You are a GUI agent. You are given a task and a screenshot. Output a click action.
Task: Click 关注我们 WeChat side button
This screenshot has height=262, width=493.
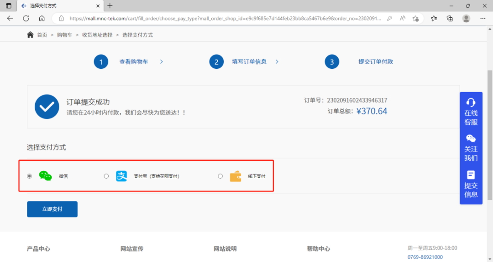click(x=471, y=148)
